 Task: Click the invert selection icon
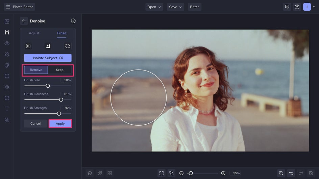pos(48,46)
